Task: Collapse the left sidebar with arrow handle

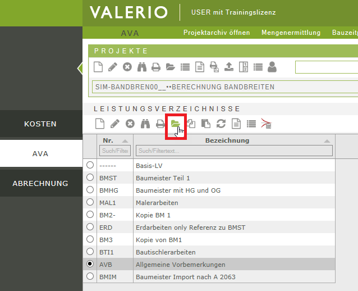Action: tap(80, 69)
